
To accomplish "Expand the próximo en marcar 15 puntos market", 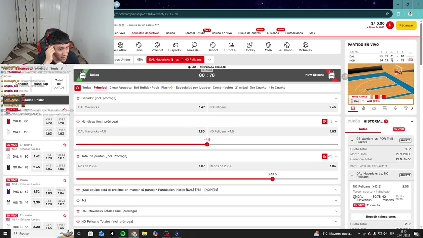I will point(336,190).
